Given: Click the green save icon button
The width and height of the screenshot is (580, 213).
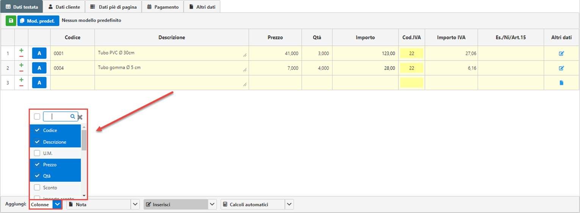Looking at the screenshot, I should pos(11,20).
